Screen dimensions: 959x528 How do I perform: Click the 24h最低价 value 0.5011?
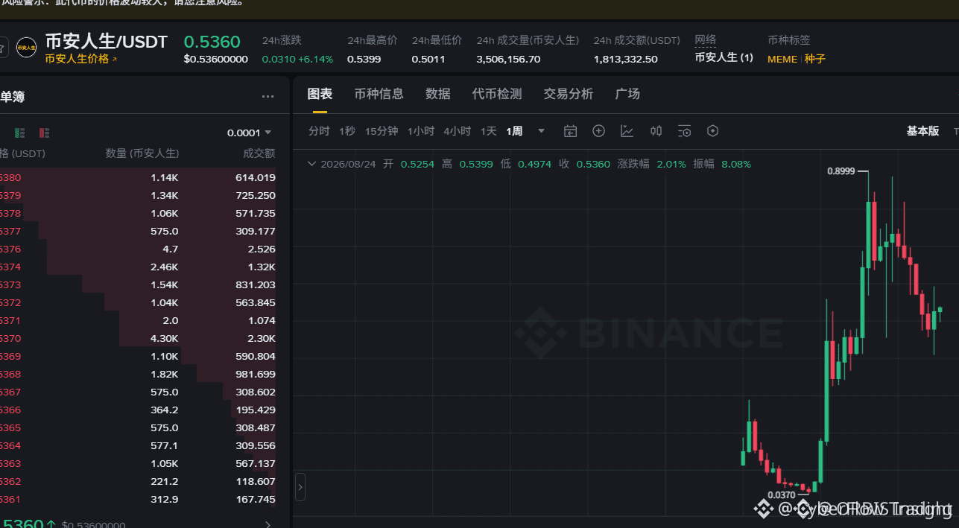(x=428, y=59)
